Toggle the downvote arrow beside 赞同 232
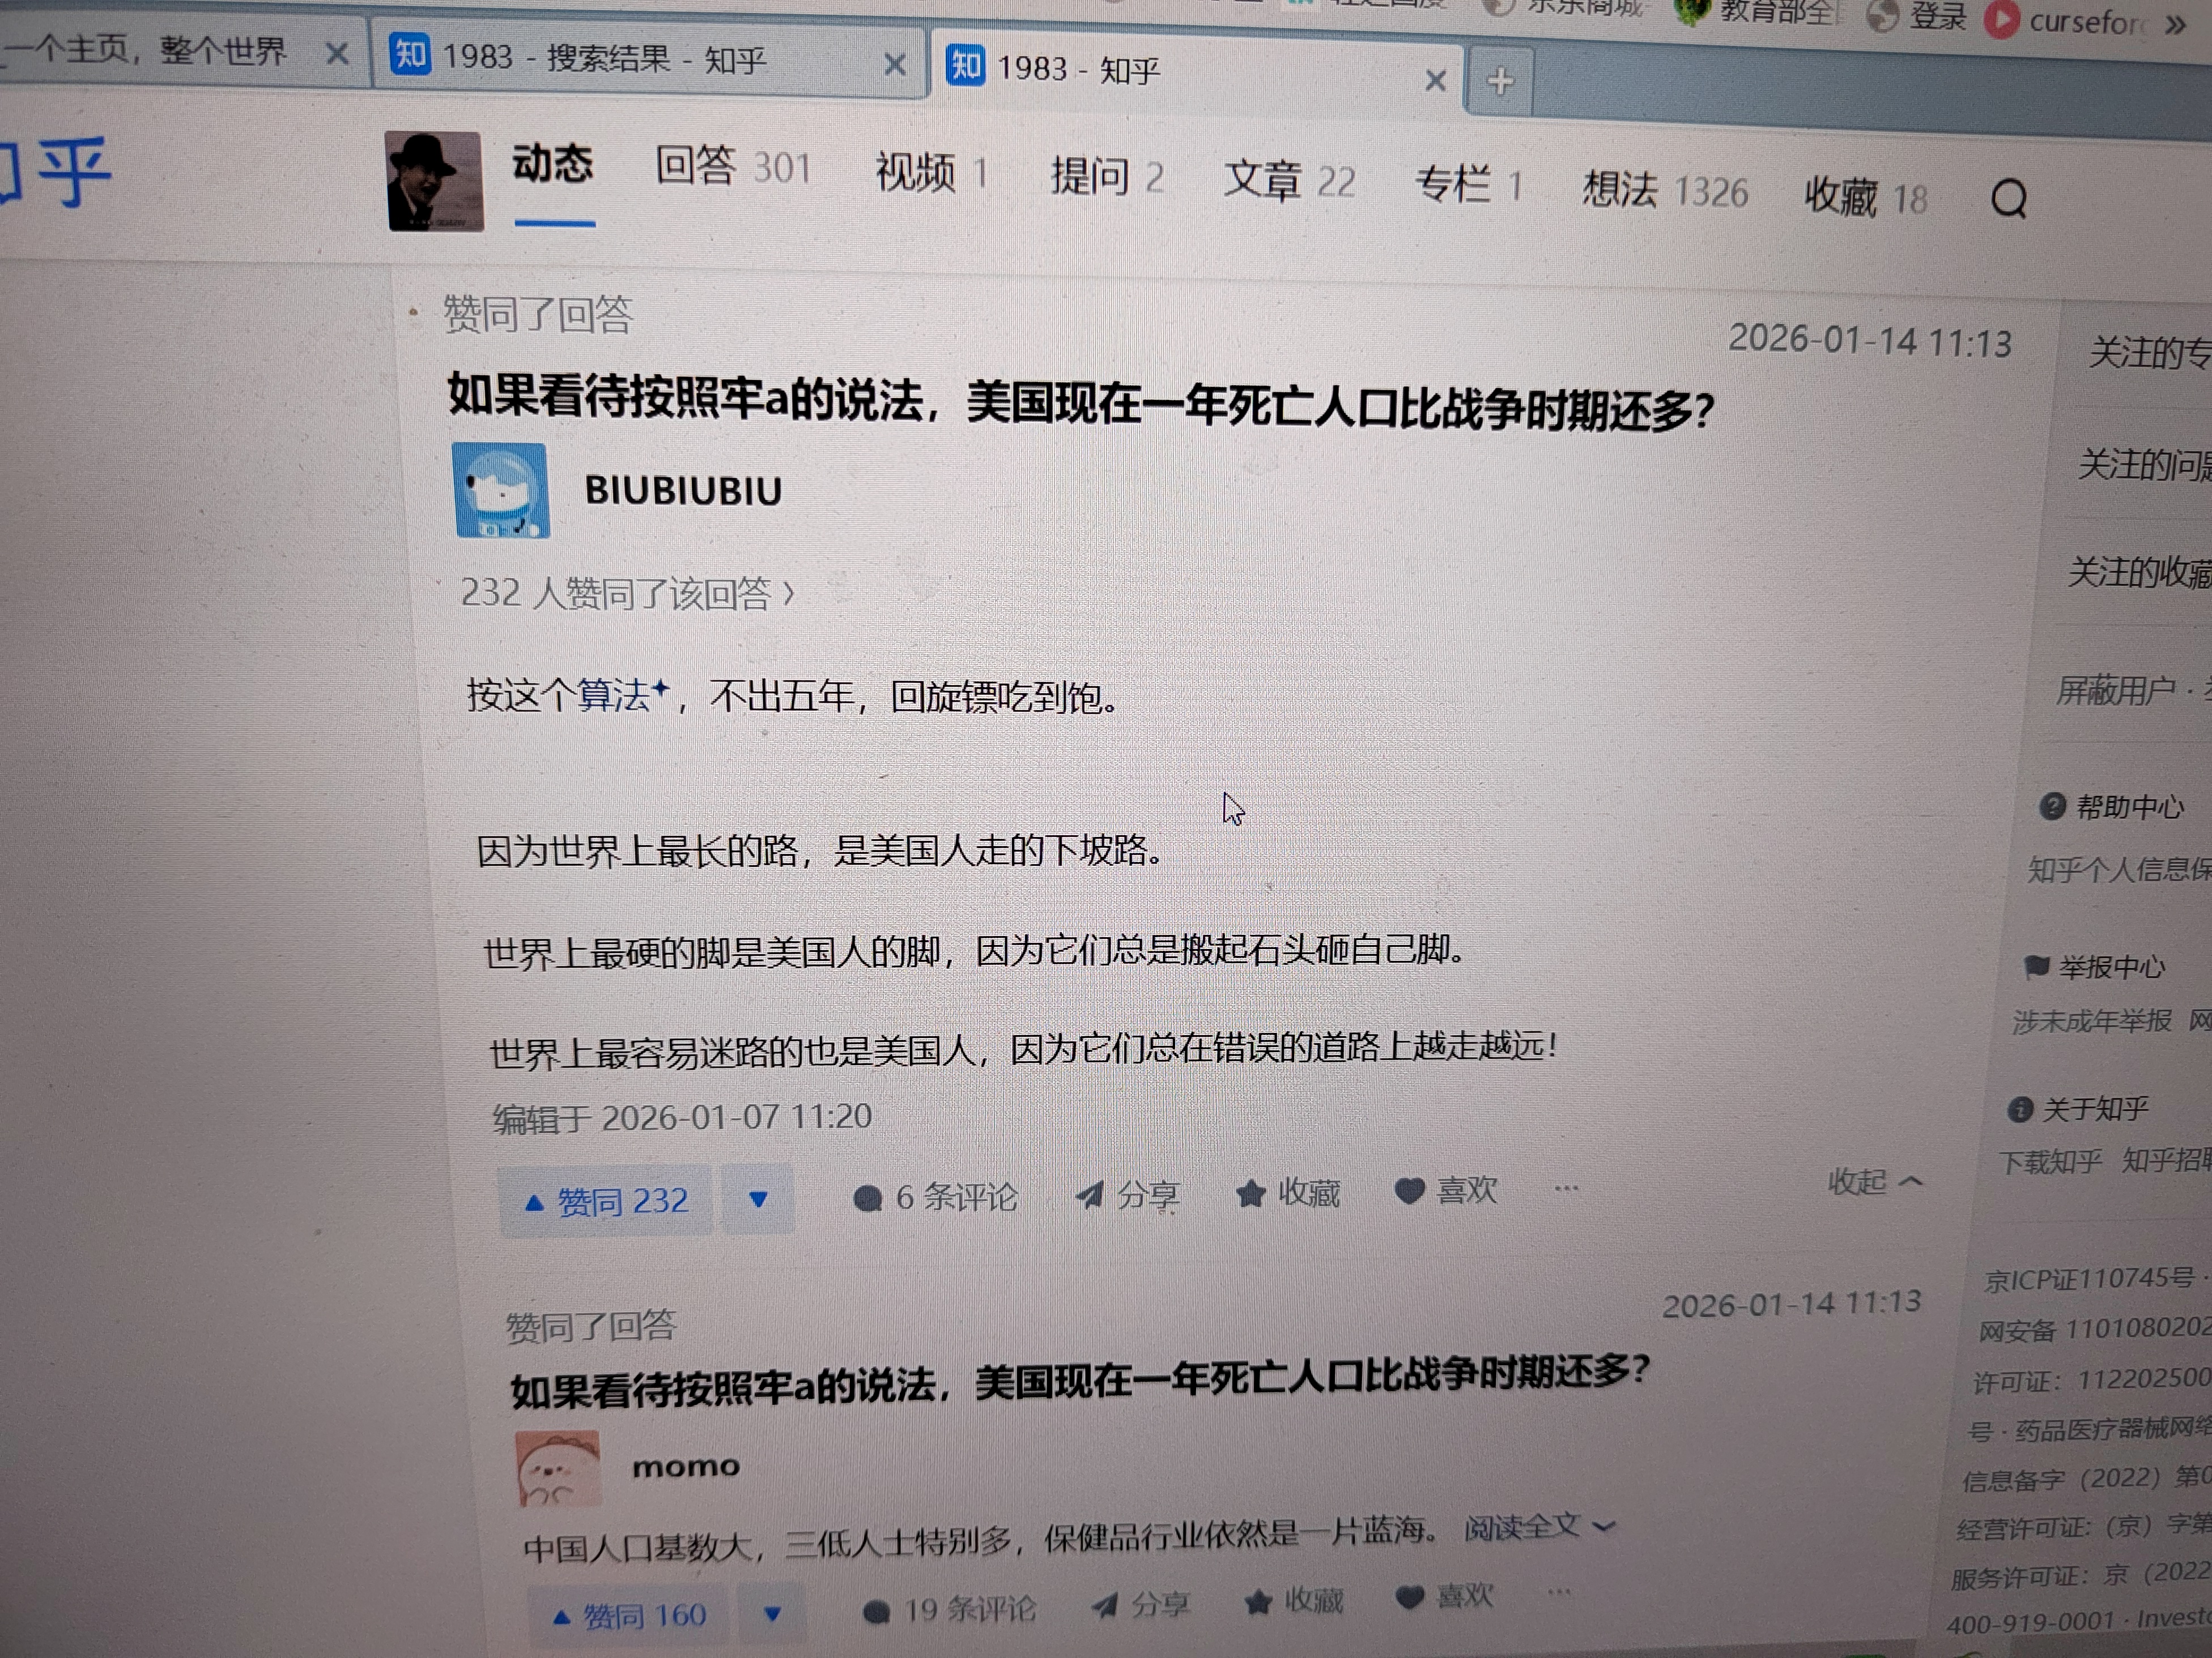The width and height of the screenshot is (2212, 1658). pyautogui.click(x=758, y=1198)
